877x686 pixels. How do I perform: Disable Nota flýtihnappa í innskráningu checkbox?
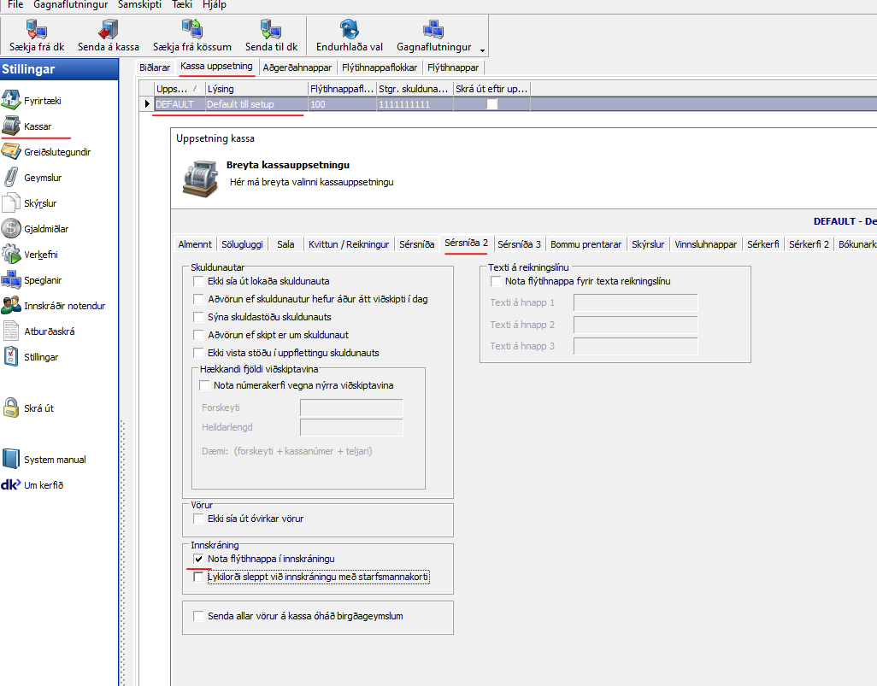point(199,559)
